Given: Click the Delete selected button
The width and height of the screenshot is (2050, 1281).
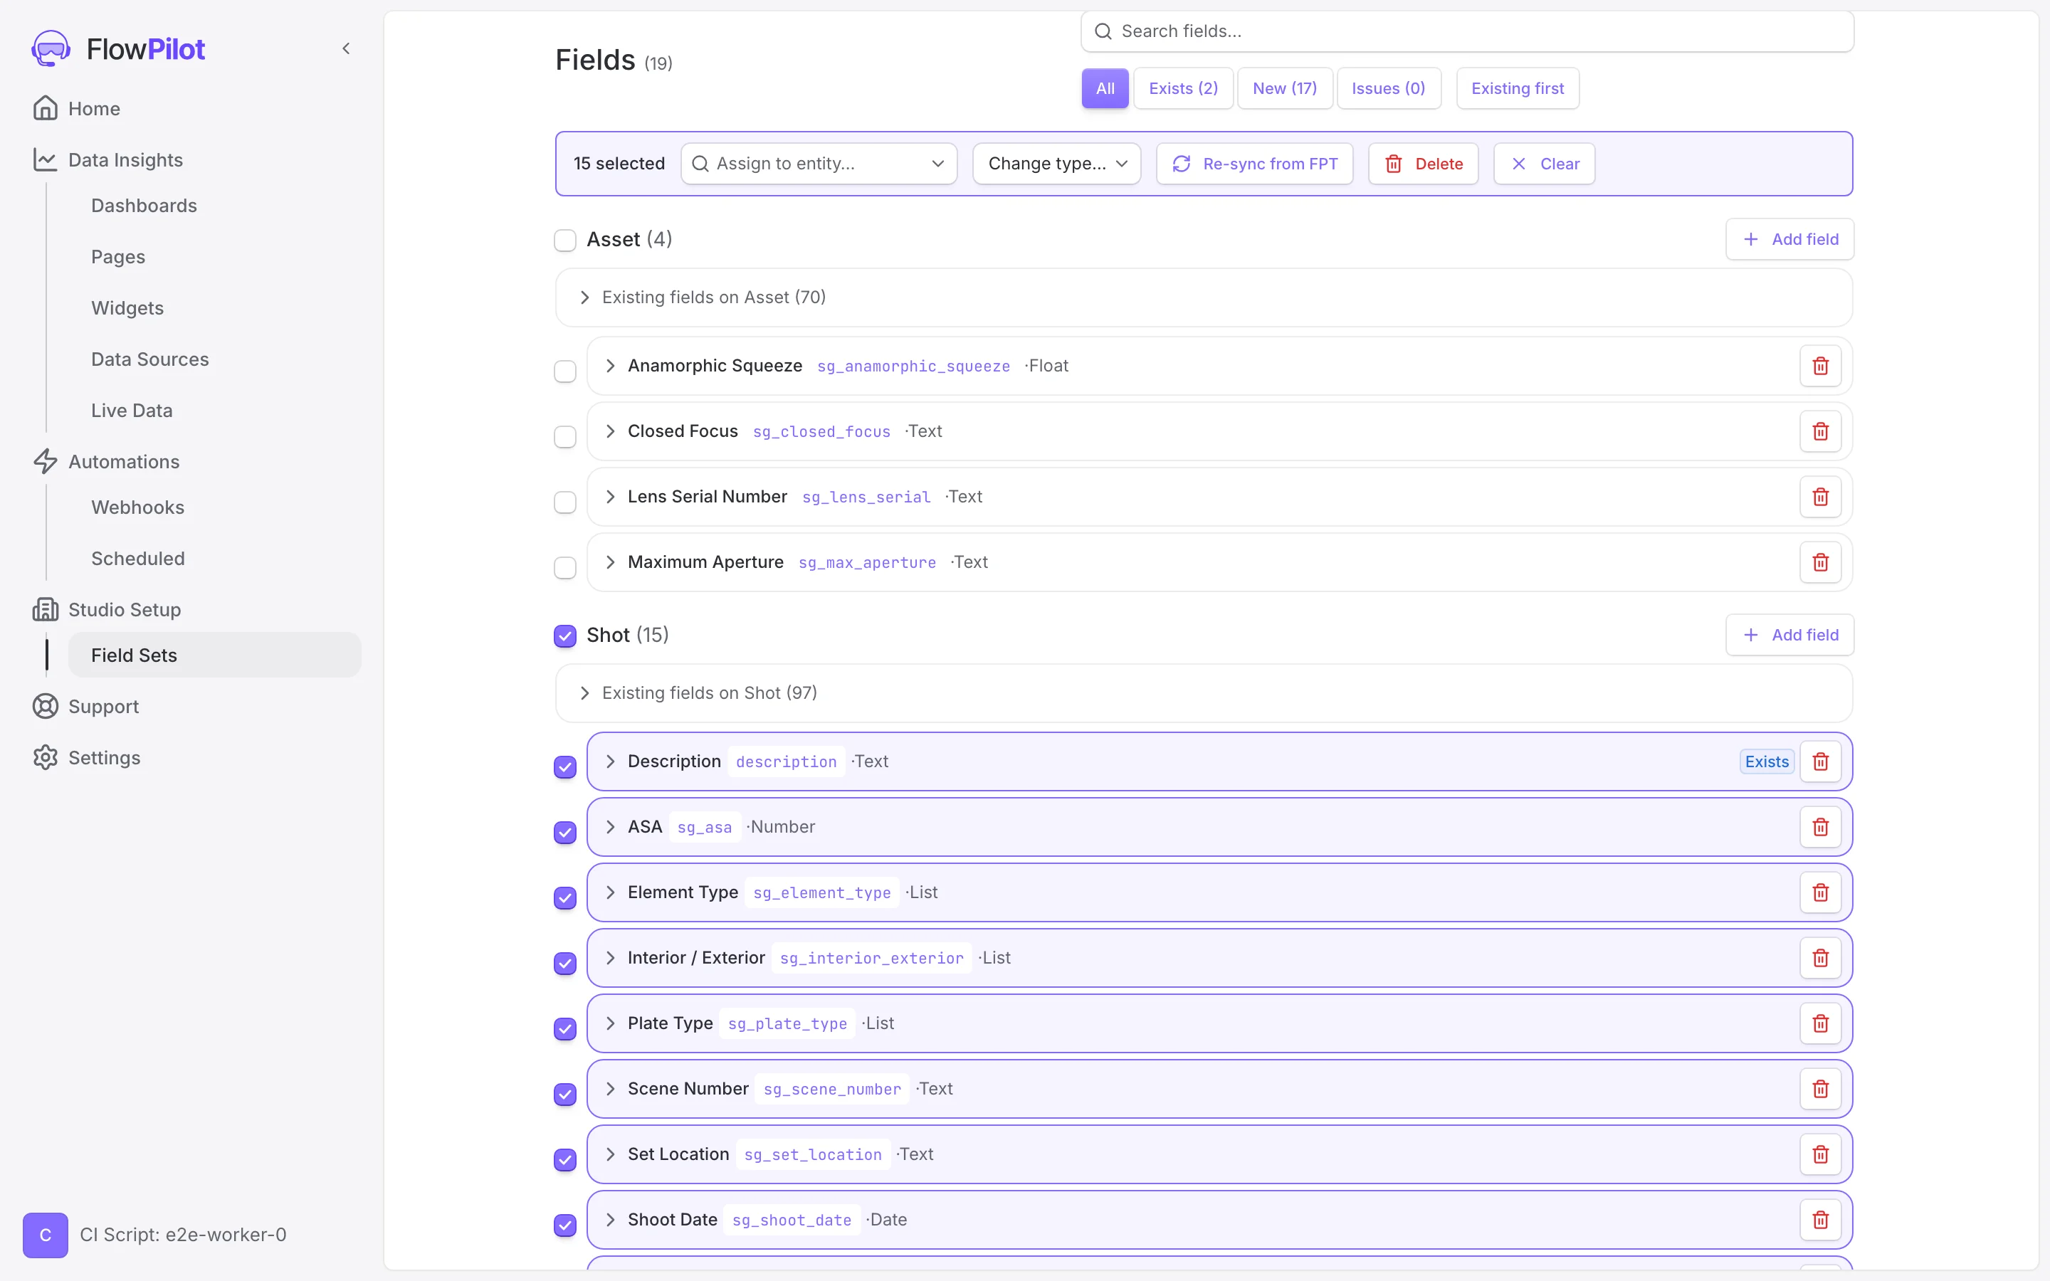Looking at the screenshot, I should (x=1423, y=164).
